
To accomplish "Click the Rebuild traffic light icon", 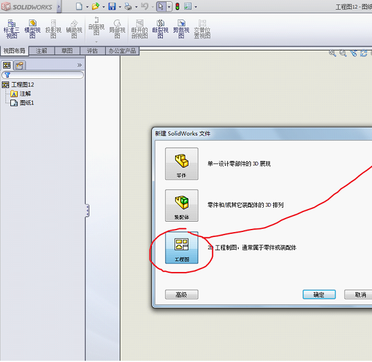I will [x=177, y=7].
